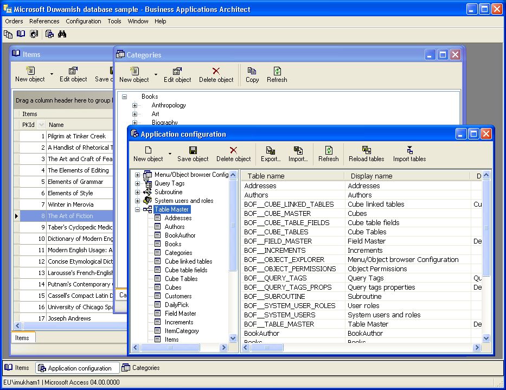Click New object in Categories window toolbar
This screenshot has height=390, width=506.
134,75
